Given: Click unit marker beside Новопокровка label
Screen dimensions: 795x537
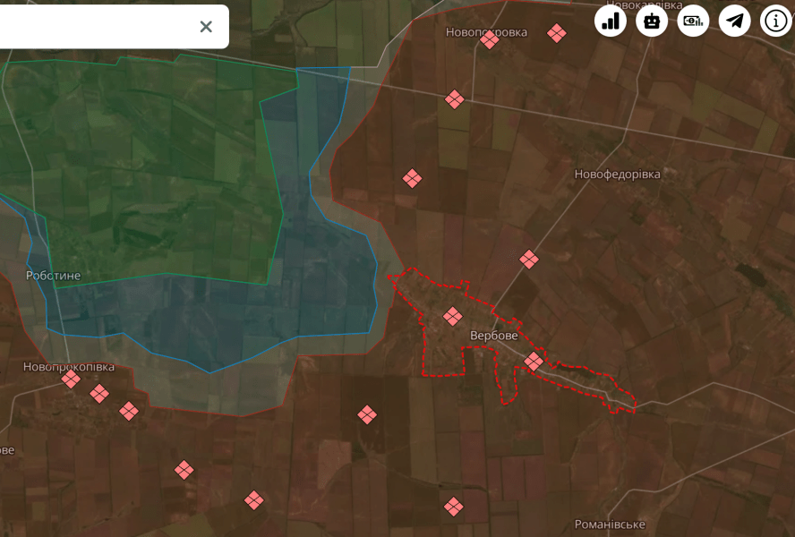Looking at the screenshot, I should [x=490, y=39].
